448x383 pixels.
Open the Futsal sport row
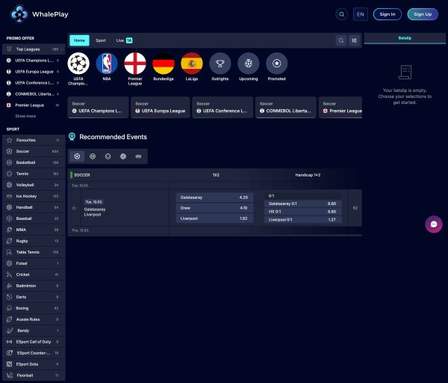click(34, 263)
